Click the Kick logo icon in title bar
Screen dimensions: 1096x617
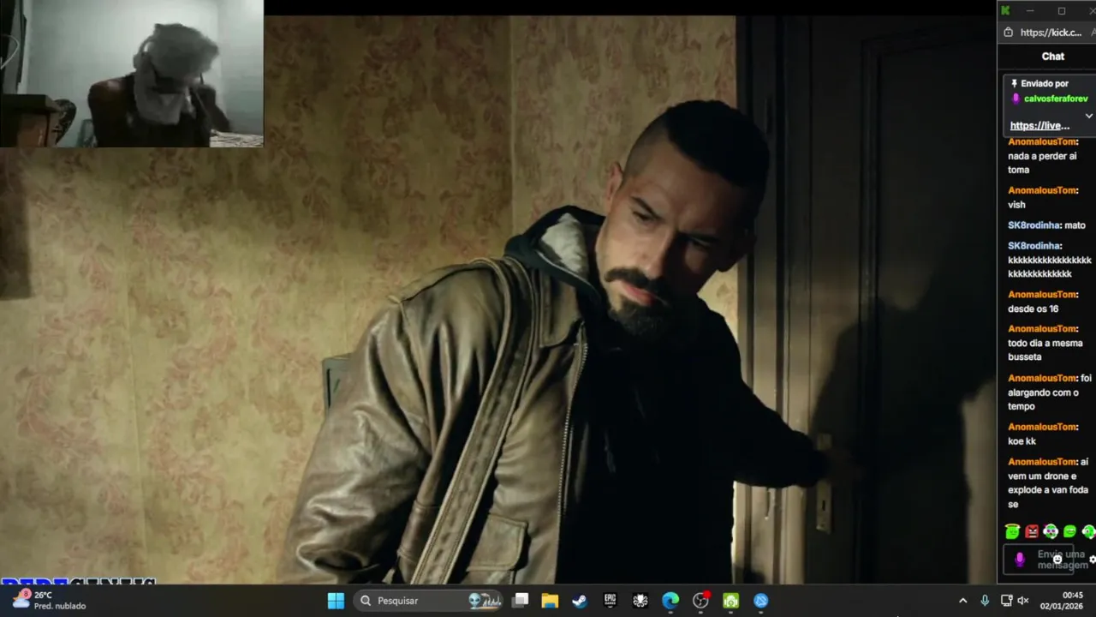pos(1005,10)
